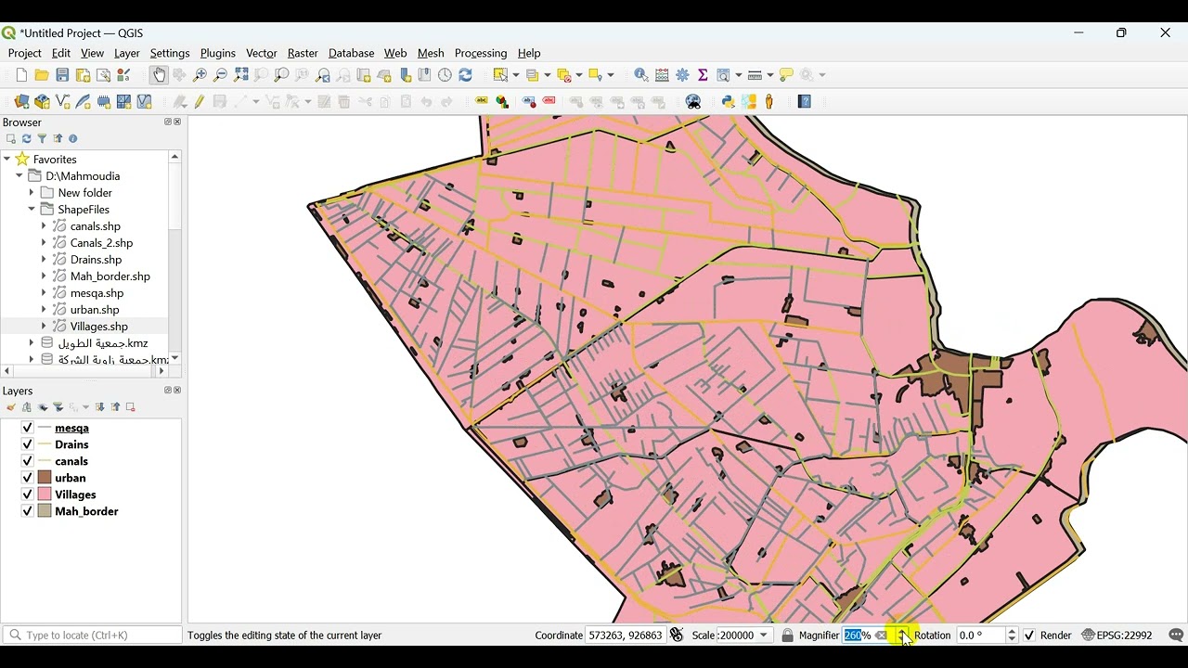Uncheck the Render checkbox in the status bar
Viewport: 1188px width, 668px height.
(1029, 636)
